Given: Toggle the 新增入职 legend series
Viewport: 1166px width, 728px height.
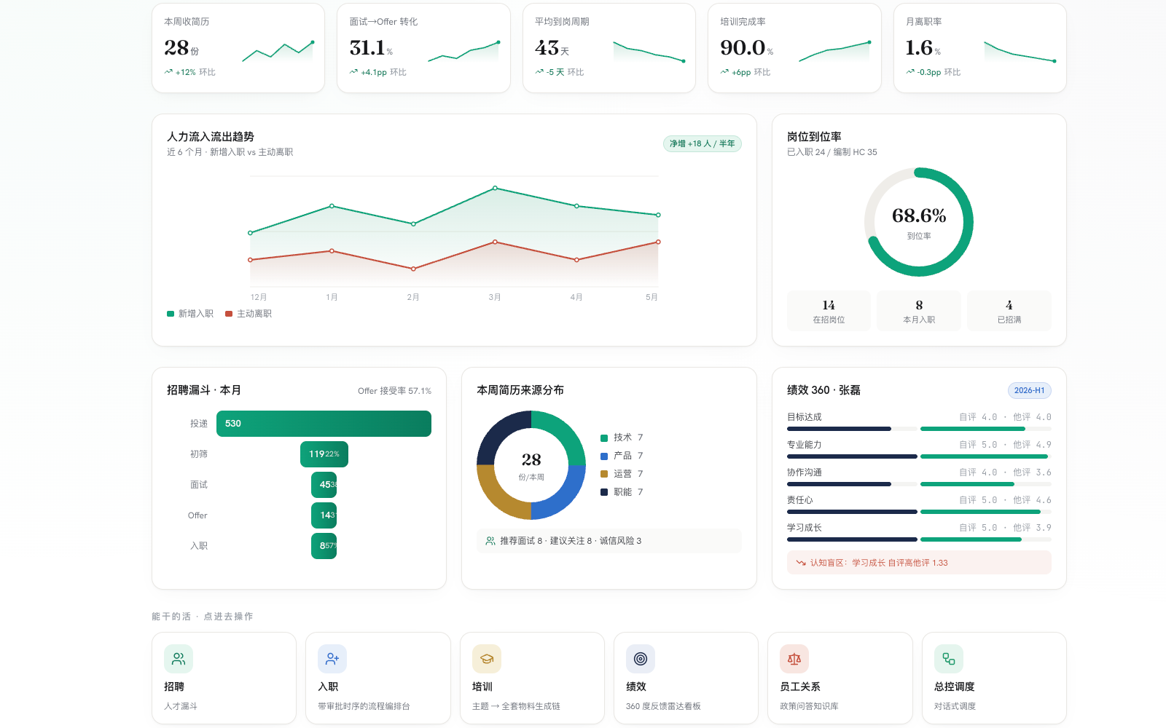Looking at the screenshot, I should coord(190,314).
